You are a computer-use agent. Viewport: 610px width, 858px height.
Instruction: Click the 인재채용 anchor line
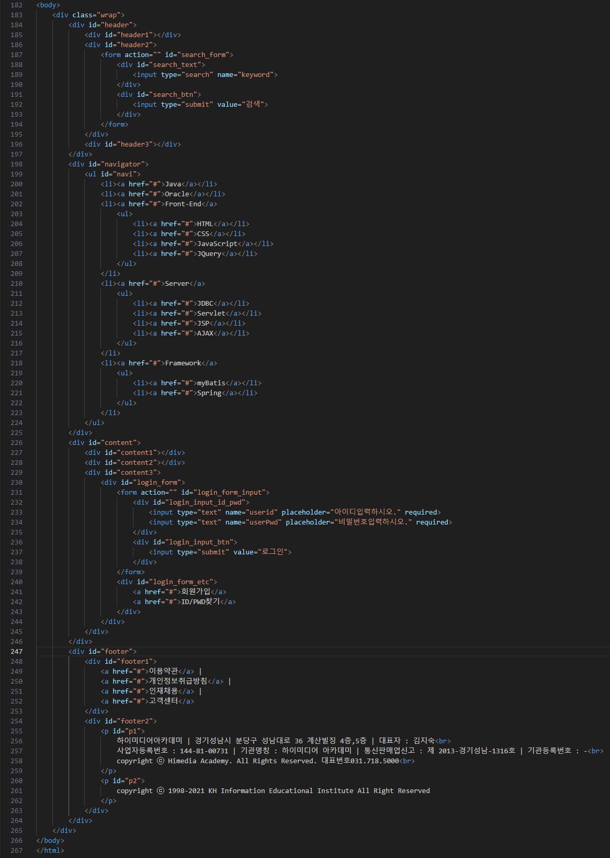151,692
